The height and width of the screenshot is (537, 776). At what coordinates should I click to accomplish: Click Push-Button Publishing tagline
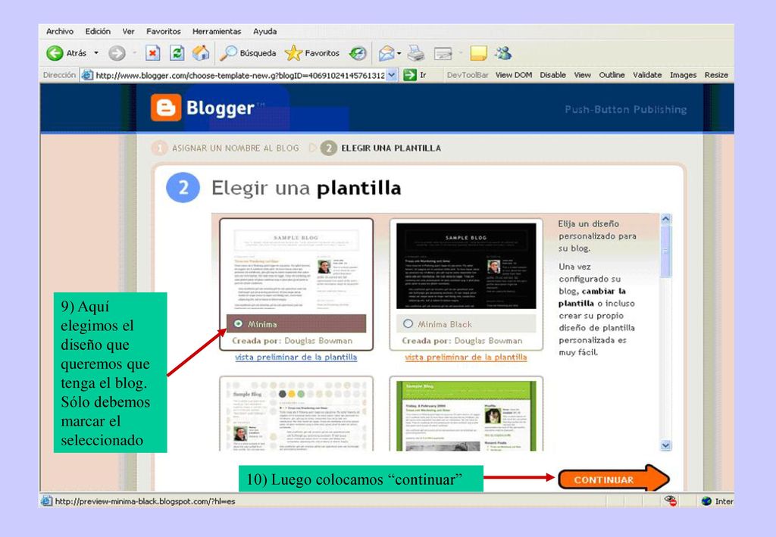pos(625,109)
